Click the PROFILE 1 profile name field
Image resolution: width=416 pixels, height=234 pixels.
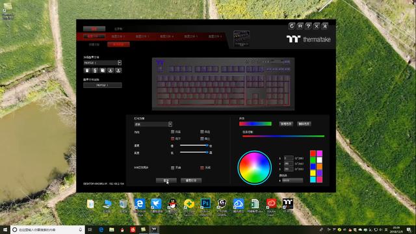point(103,85)
